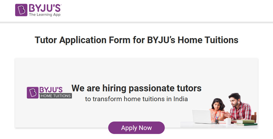Click the registered trademark symbol beside BYJU'S
Viewport: 273px width, 139px height.
click(61, 5)
